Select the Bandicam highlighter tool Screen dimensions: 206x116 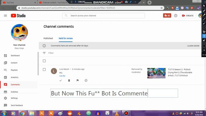(x=204, y=15)
